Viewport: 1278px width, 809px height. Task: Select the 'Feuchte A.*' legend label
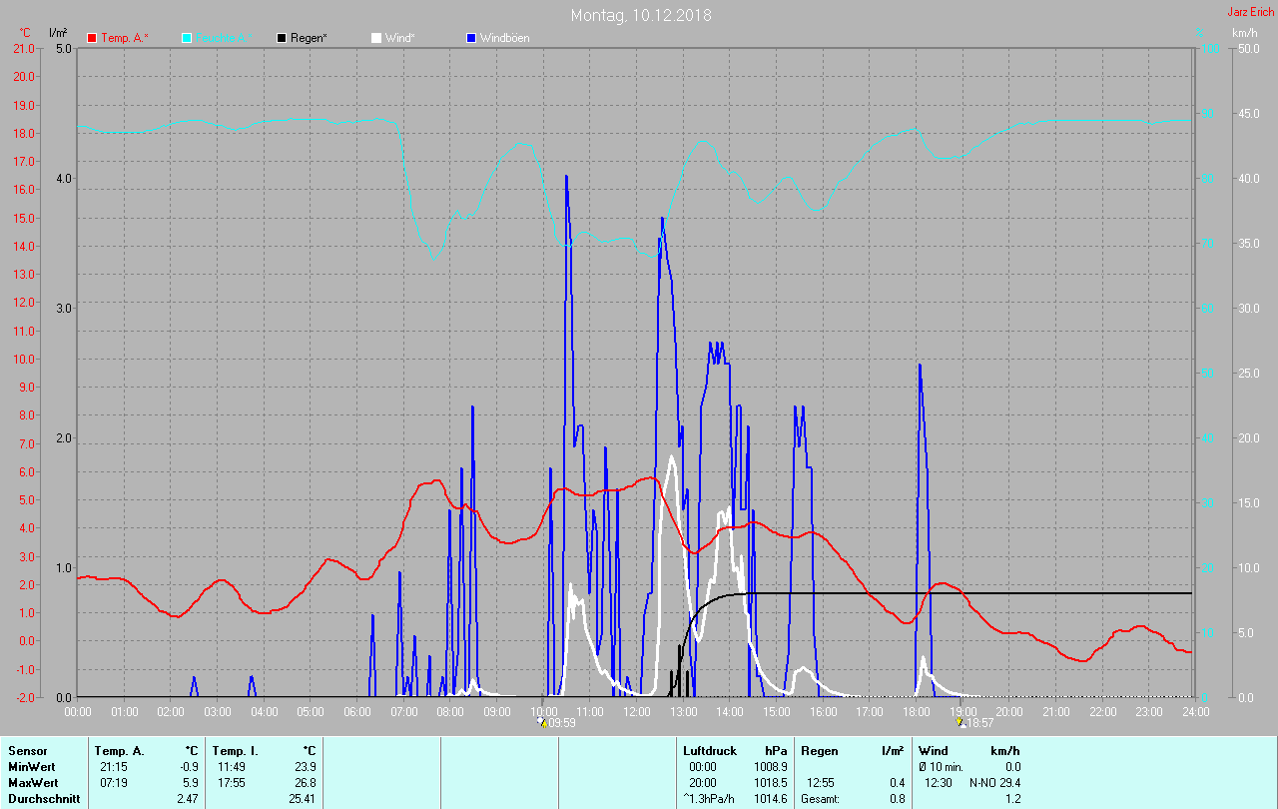tap(222, 38)
